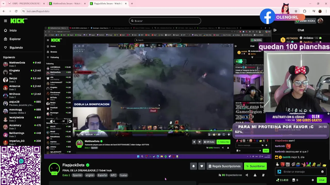Reload the page
Screen dimensions: 330x185
16,11
